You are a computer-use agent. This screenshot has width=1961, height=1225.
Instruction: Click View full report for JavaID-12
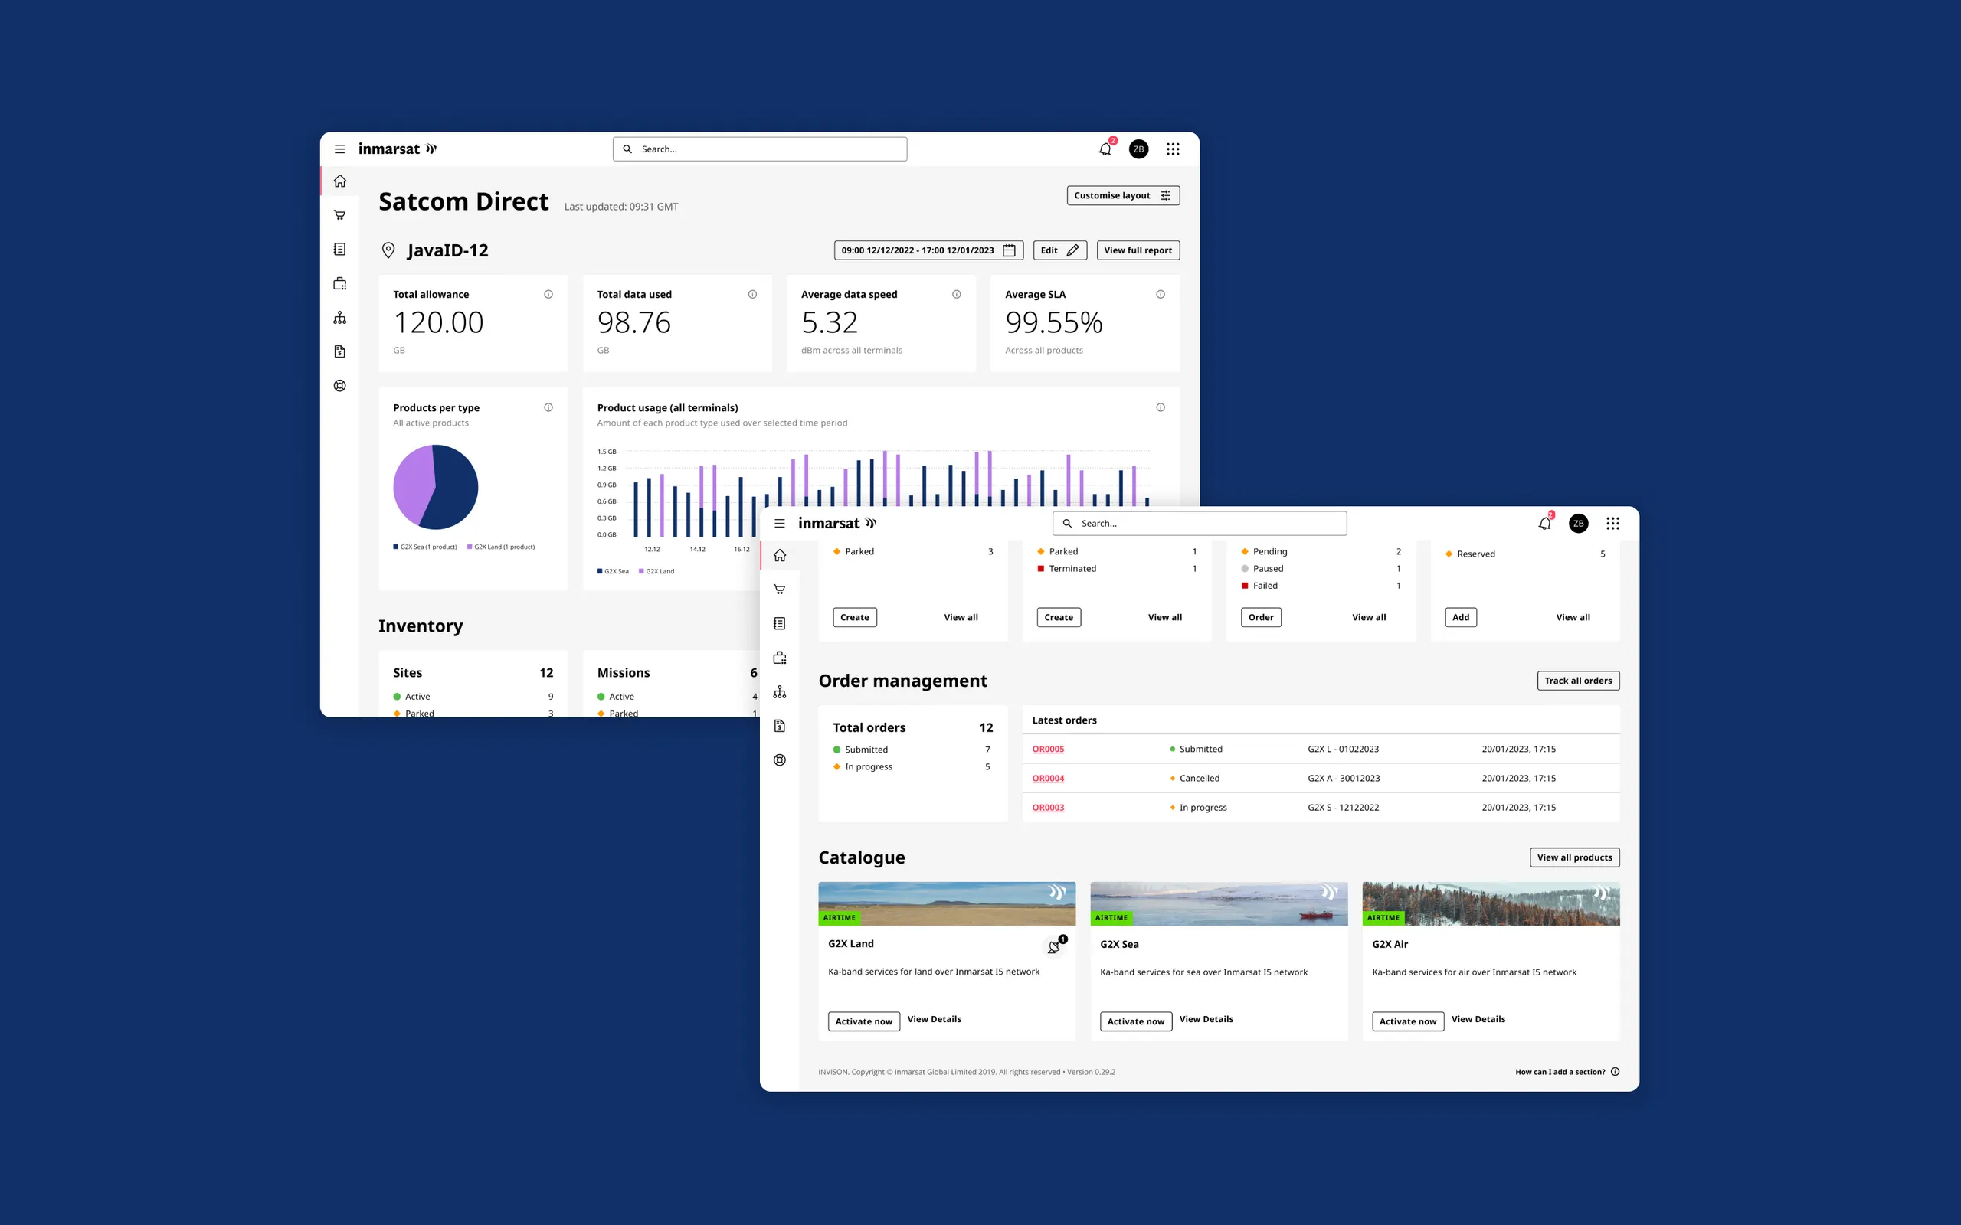[x=1138, y=250]
